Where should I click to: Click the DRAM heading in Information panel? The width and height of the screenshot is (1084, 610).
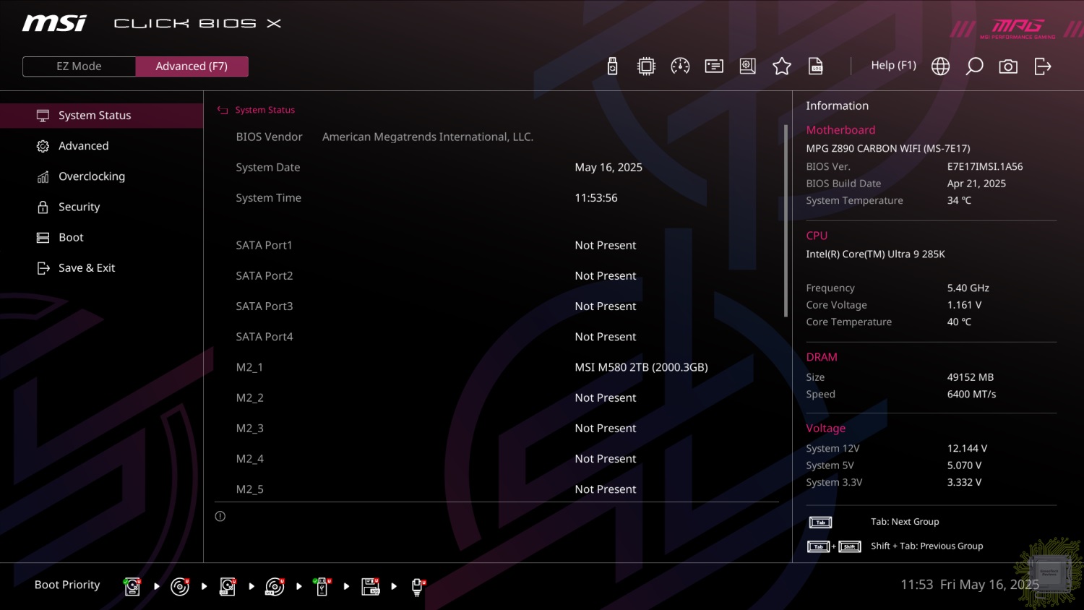tap(822, 357)
